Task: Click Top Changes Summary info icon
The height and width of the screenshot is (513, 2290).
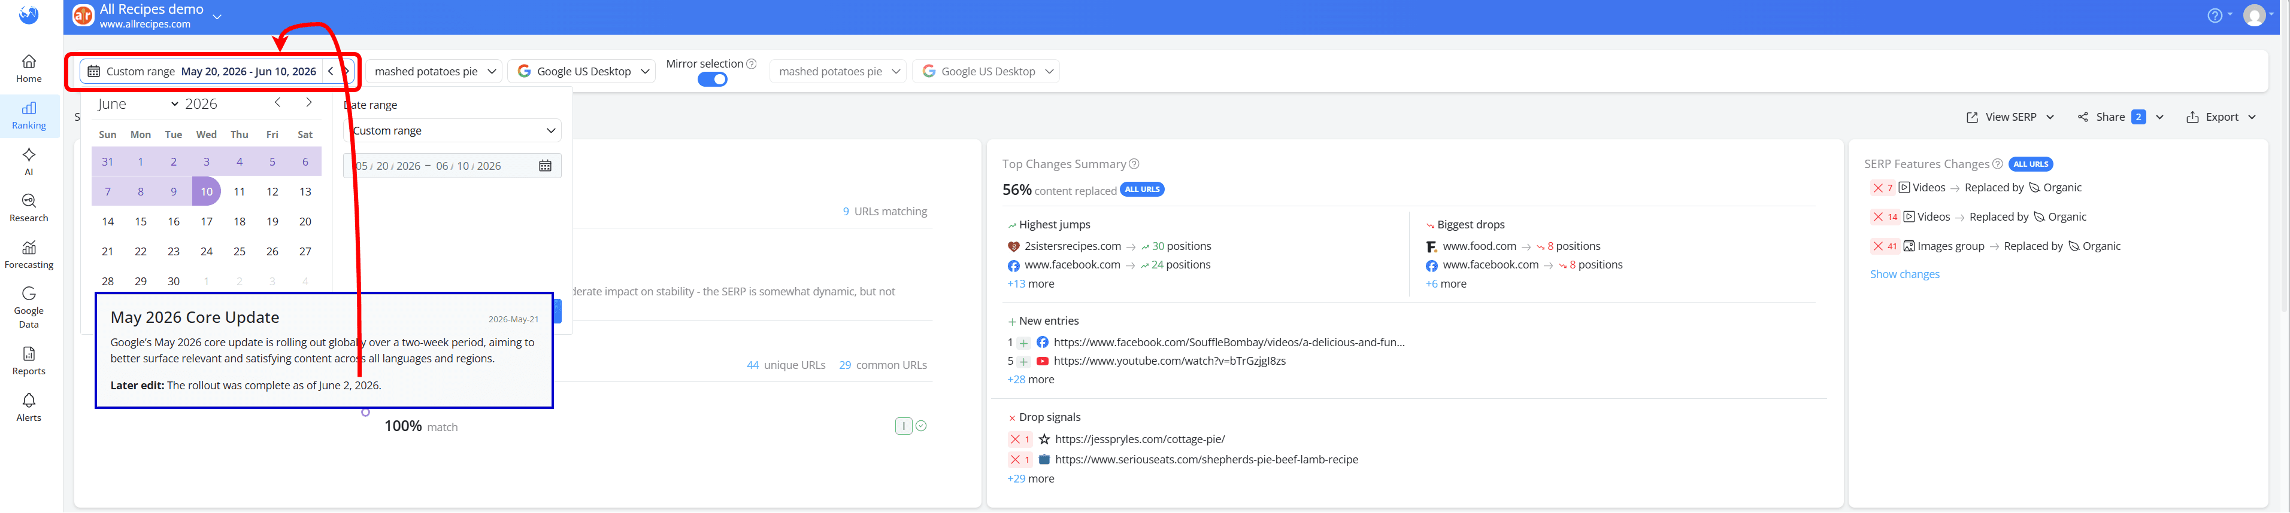Action: tap(1134, 164)
